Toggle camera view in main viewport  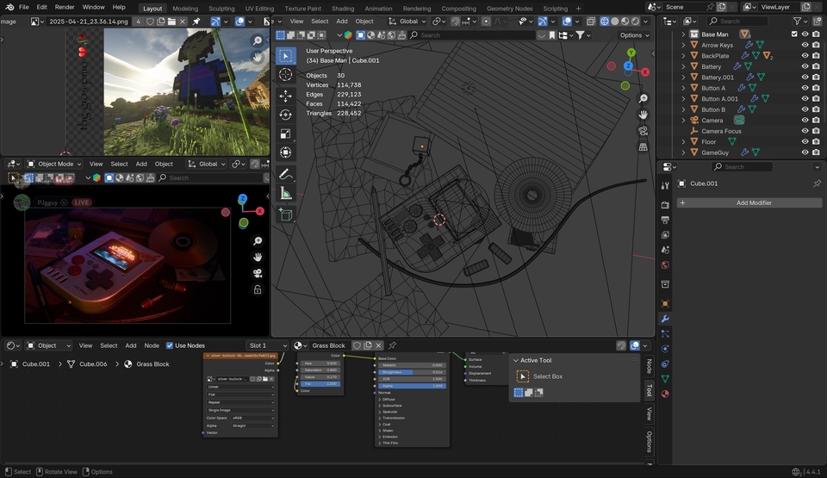643,131
